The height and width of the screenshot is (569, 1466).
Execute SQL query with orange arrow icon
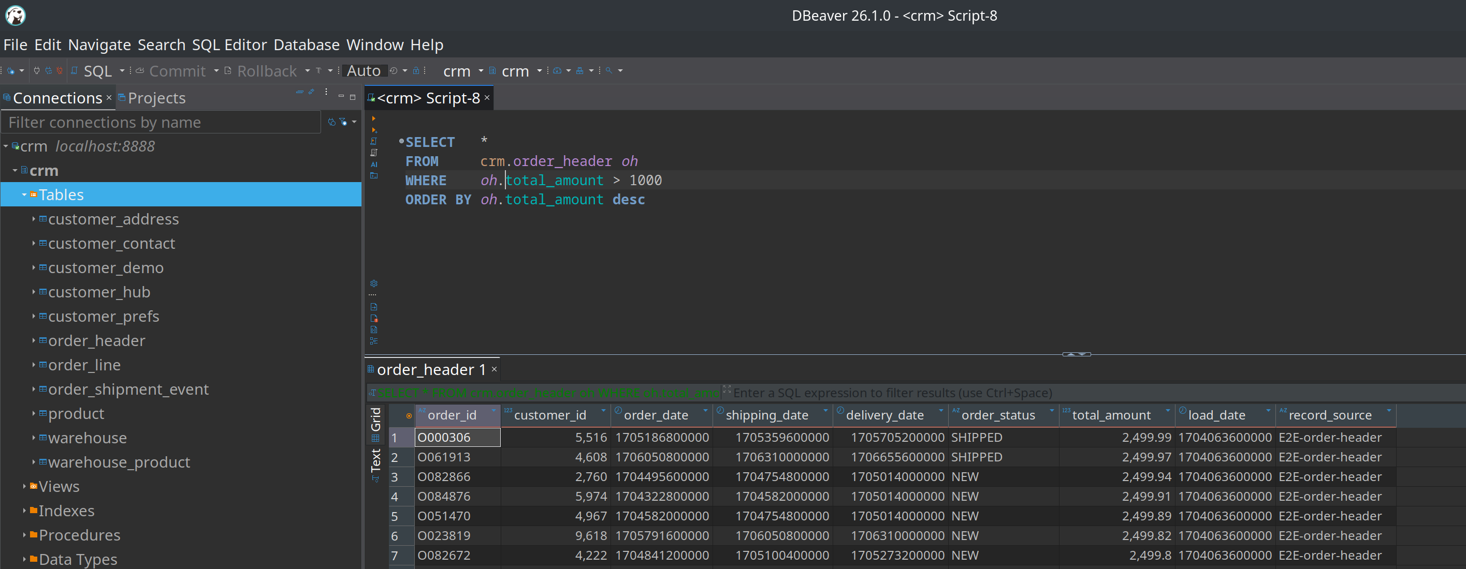click(x=374, y=118)
